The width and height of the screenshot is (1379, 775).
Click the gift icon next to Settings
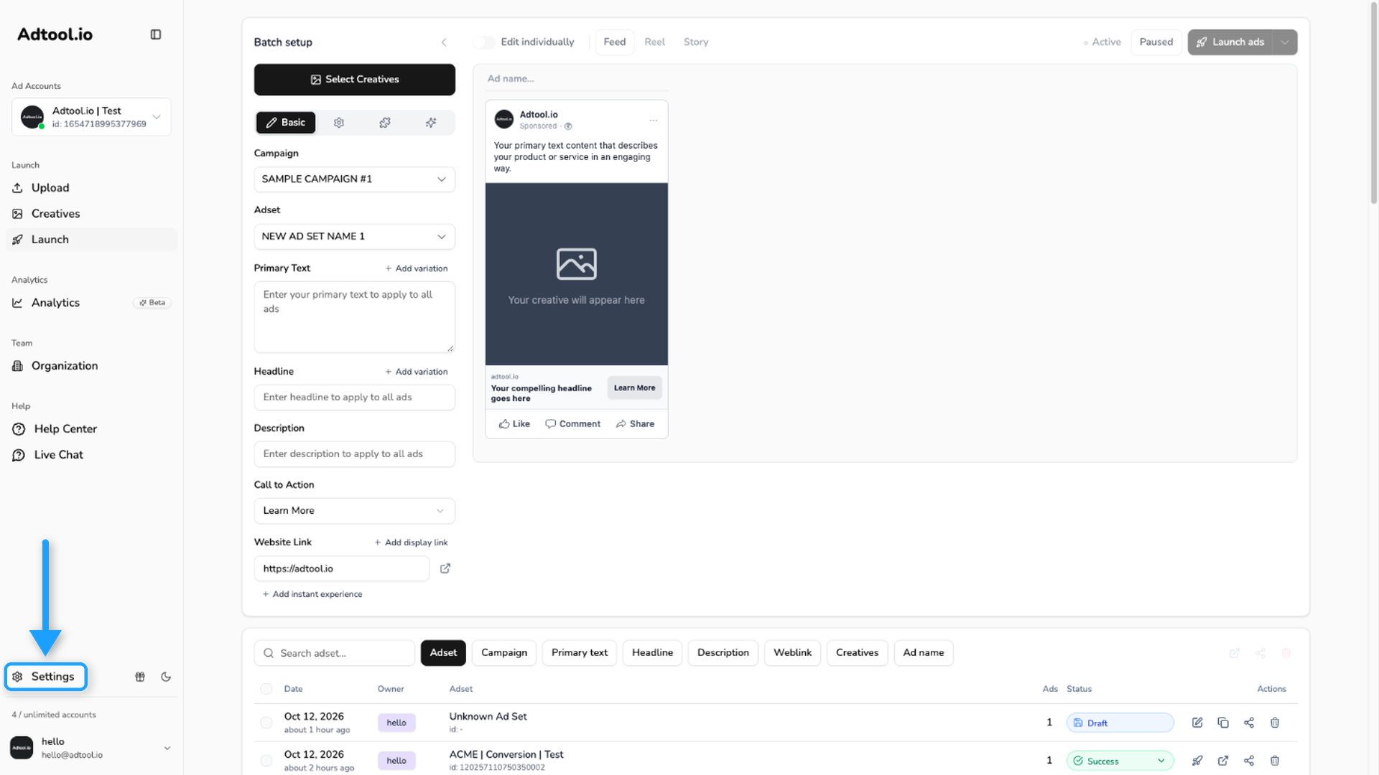[140, 677]
